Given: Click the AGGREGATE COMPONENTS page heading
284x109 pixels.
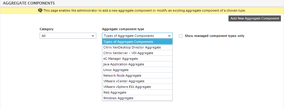Looking at the screenshot, I should click(29, 3).
